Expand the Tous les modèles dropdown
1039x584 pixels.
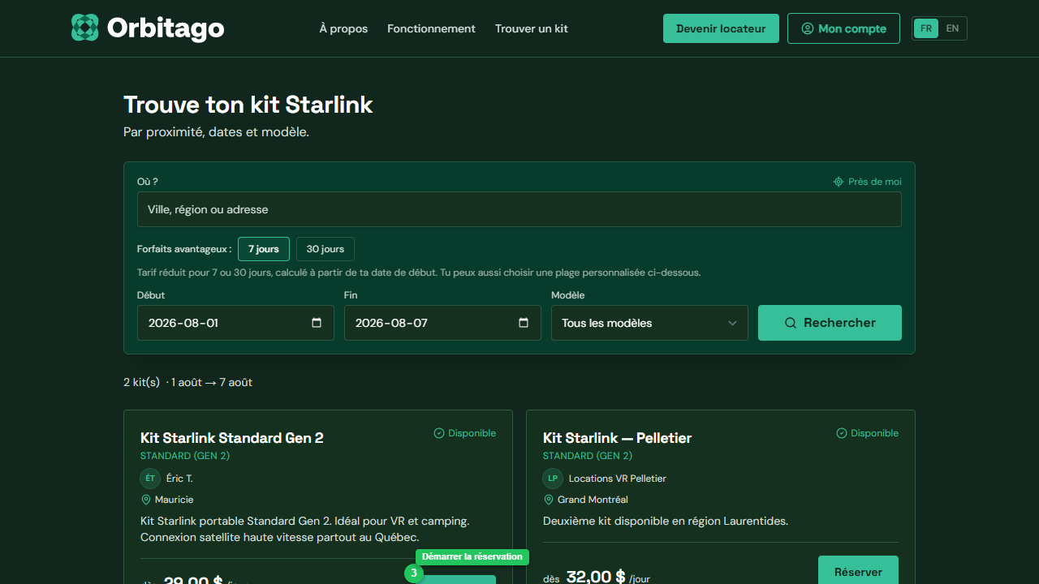(x=649, y=323)
